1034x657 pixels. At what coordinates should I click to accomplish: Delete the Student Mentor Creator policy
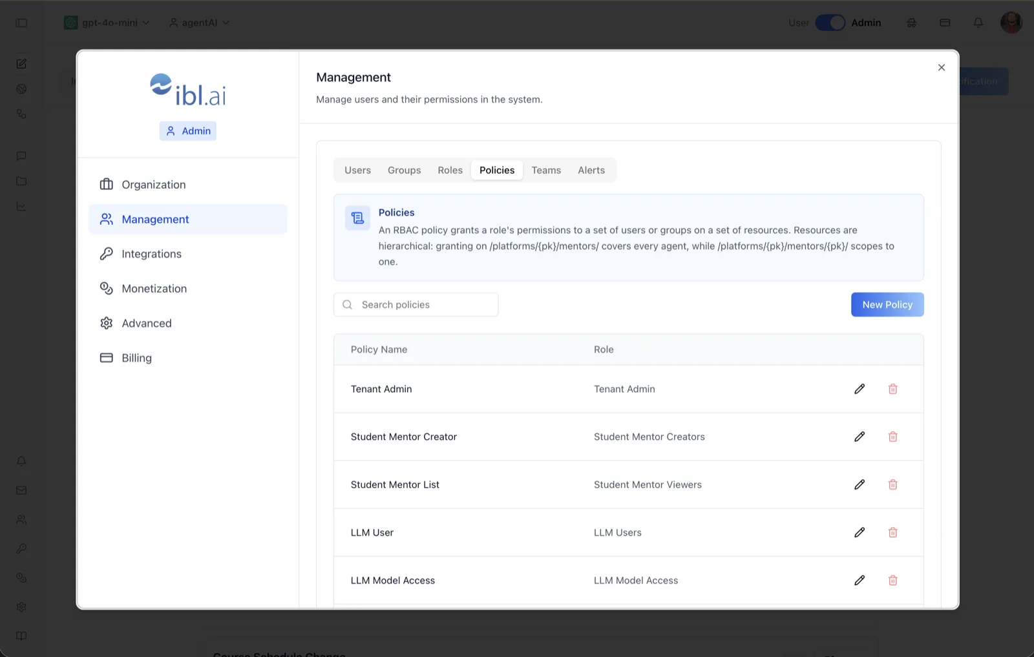(892, 437)
